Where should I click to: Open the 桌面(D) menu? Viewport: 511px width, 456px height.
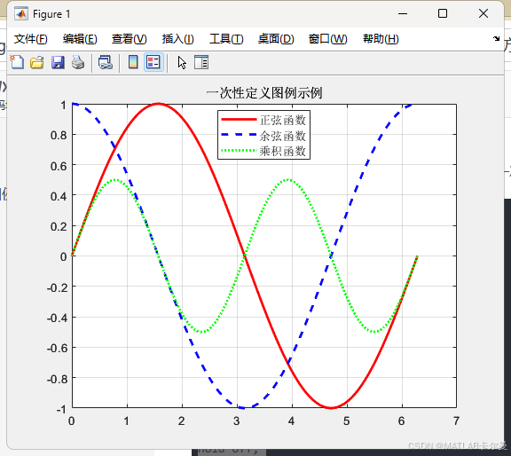(276, 39)
